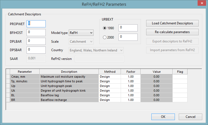This screenshot has height=125, width=208.
Task: Close the ReFH/ReFH2 Parameters dialog
Action: [x=201, y=4]
